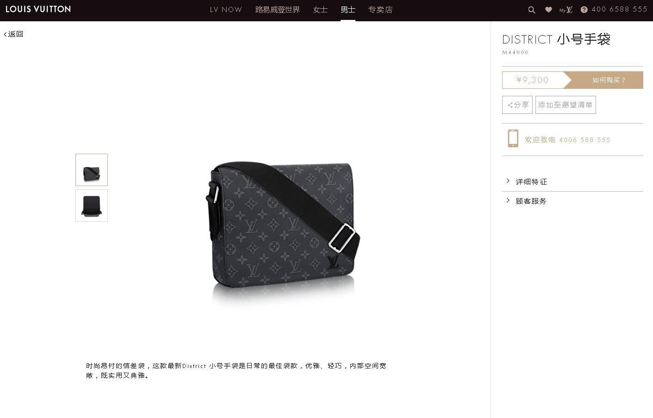Click the Louis Vuitton logo
653x418 pixels.
tap(38, 9)
